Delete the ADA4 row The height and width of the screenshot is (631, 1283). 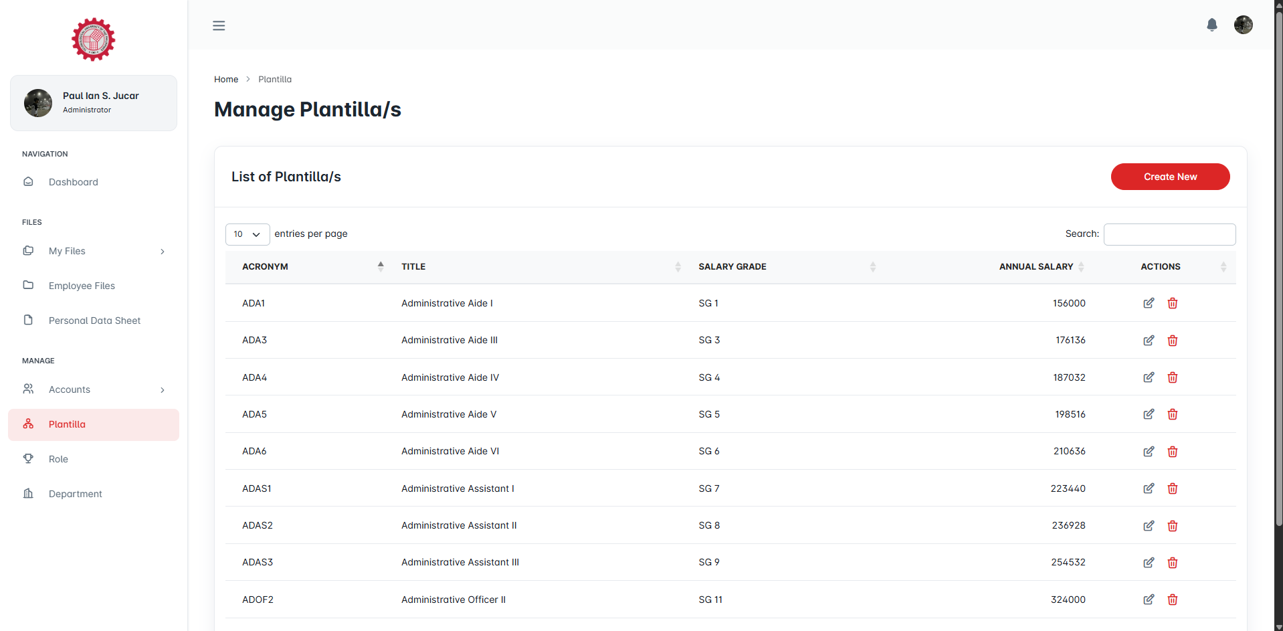(x=1173, y=377)
